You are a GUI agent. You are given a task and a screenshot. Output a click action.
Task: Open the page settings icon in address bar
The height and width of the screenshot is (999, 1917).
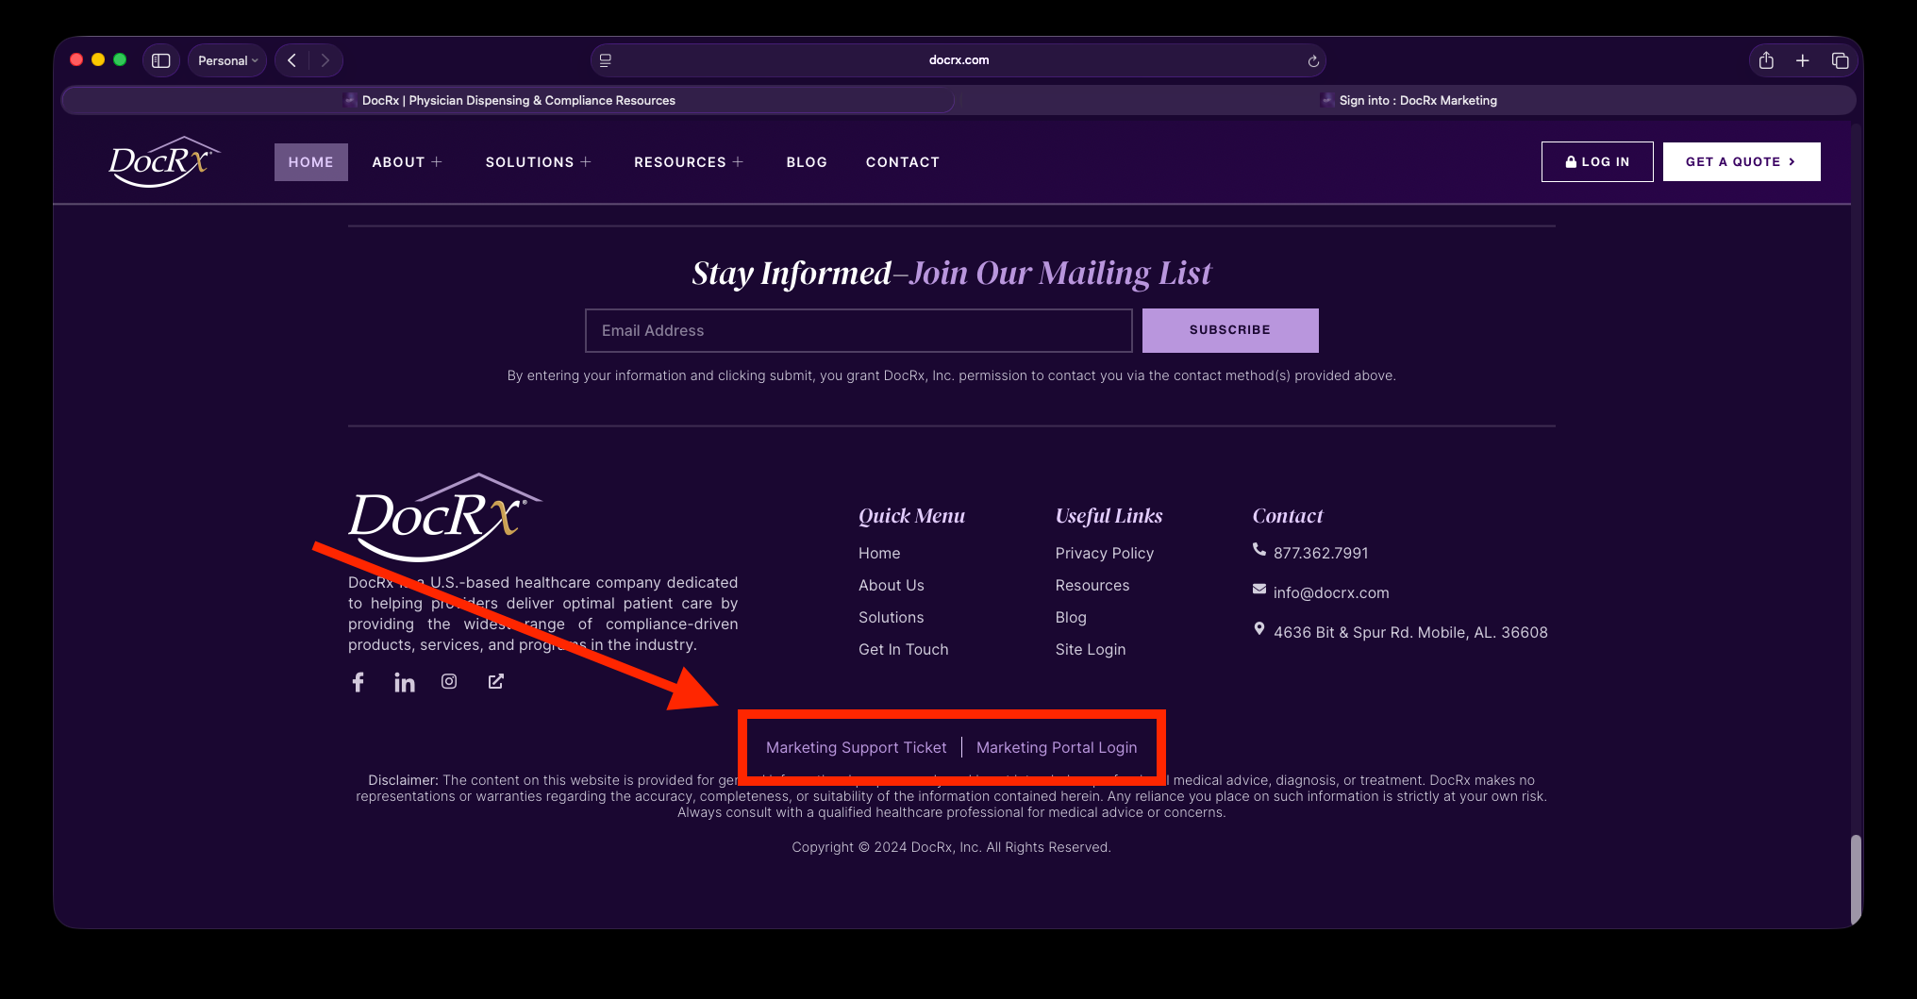tap(606, 60)
